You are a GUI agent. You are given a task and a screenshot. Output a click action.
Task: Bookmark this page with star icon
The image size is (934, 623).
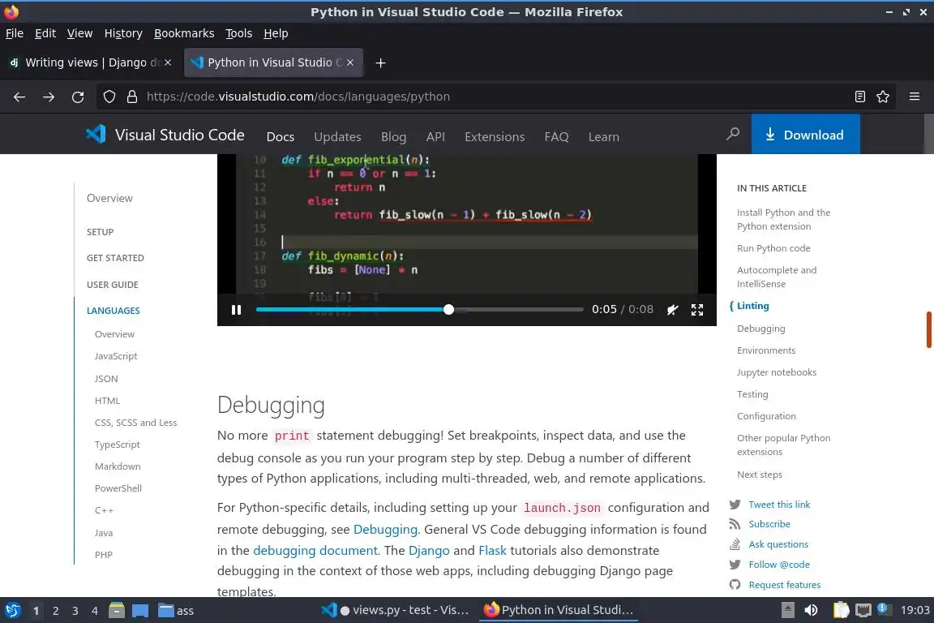click(883, 97)
